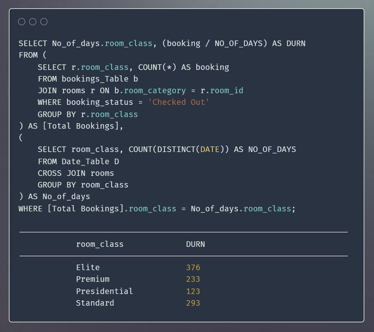Screen dimensions: 374x332
Task: Click the Presidential row label
Action: click(104, 291)
